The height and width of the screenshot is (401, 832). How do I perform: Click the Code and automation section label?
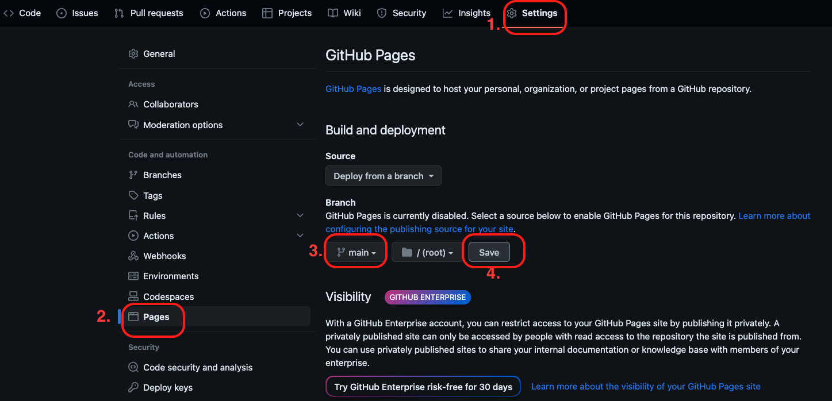pyautogui.click(x=168, y=155)
